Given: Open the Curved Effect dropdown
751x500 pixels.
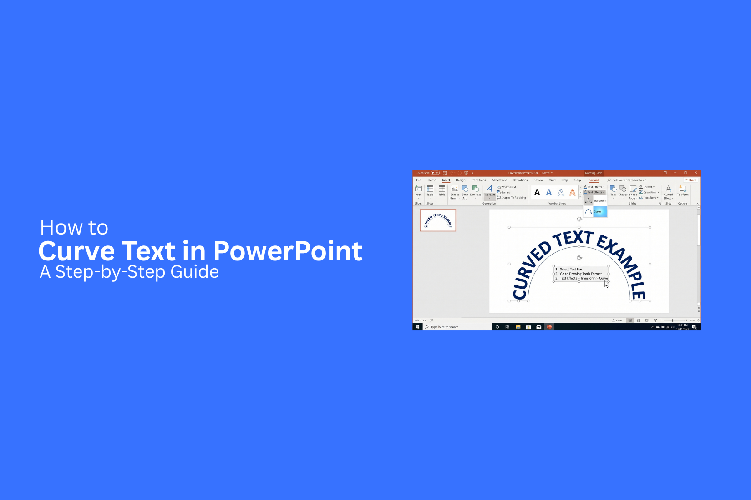Looking at the screenshot, I should (x=668, y=192).
